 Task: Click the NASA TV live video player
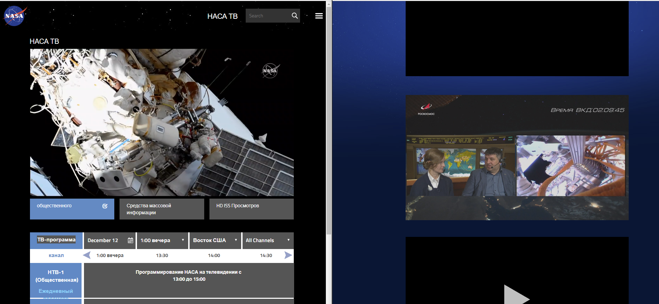[x=162, y=122]
